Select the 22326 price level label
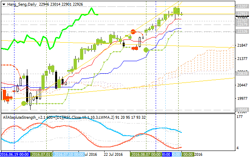Image resolution: width=251 pixels, height=159 pixels. pos(242,31)
